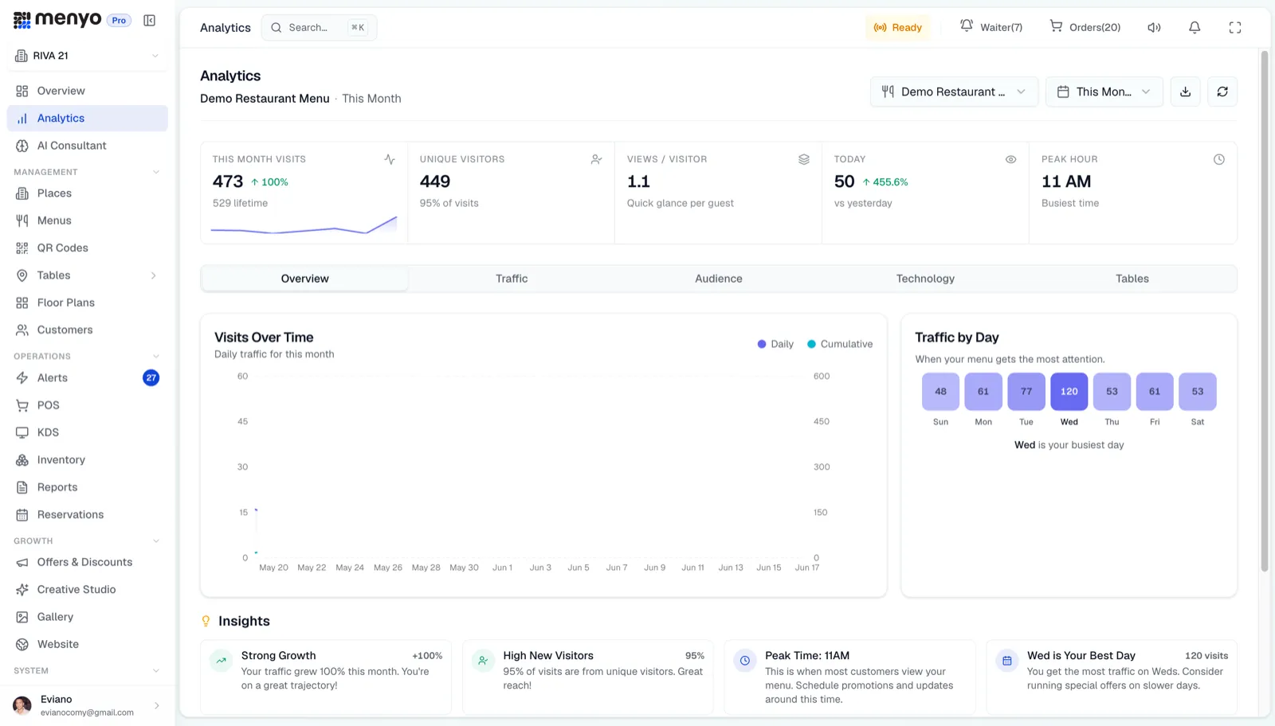Image resolution: width=1275 pixels, height=726 pixels.
Task: Select the Sun 48 traffic tile
Action: pyautogui.click(x=941, y=392)
